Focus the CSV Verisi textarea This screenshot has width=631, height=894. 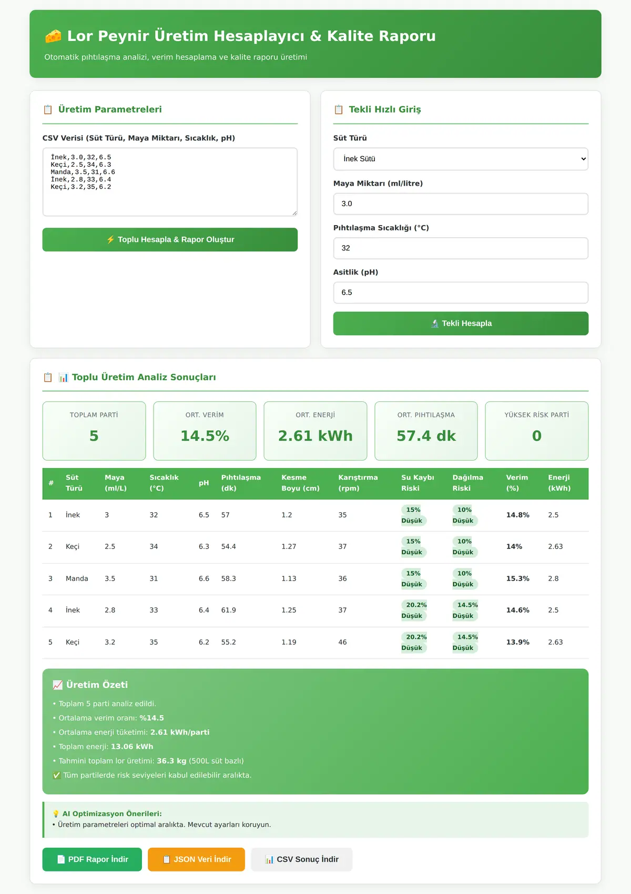tap(170, 182)
